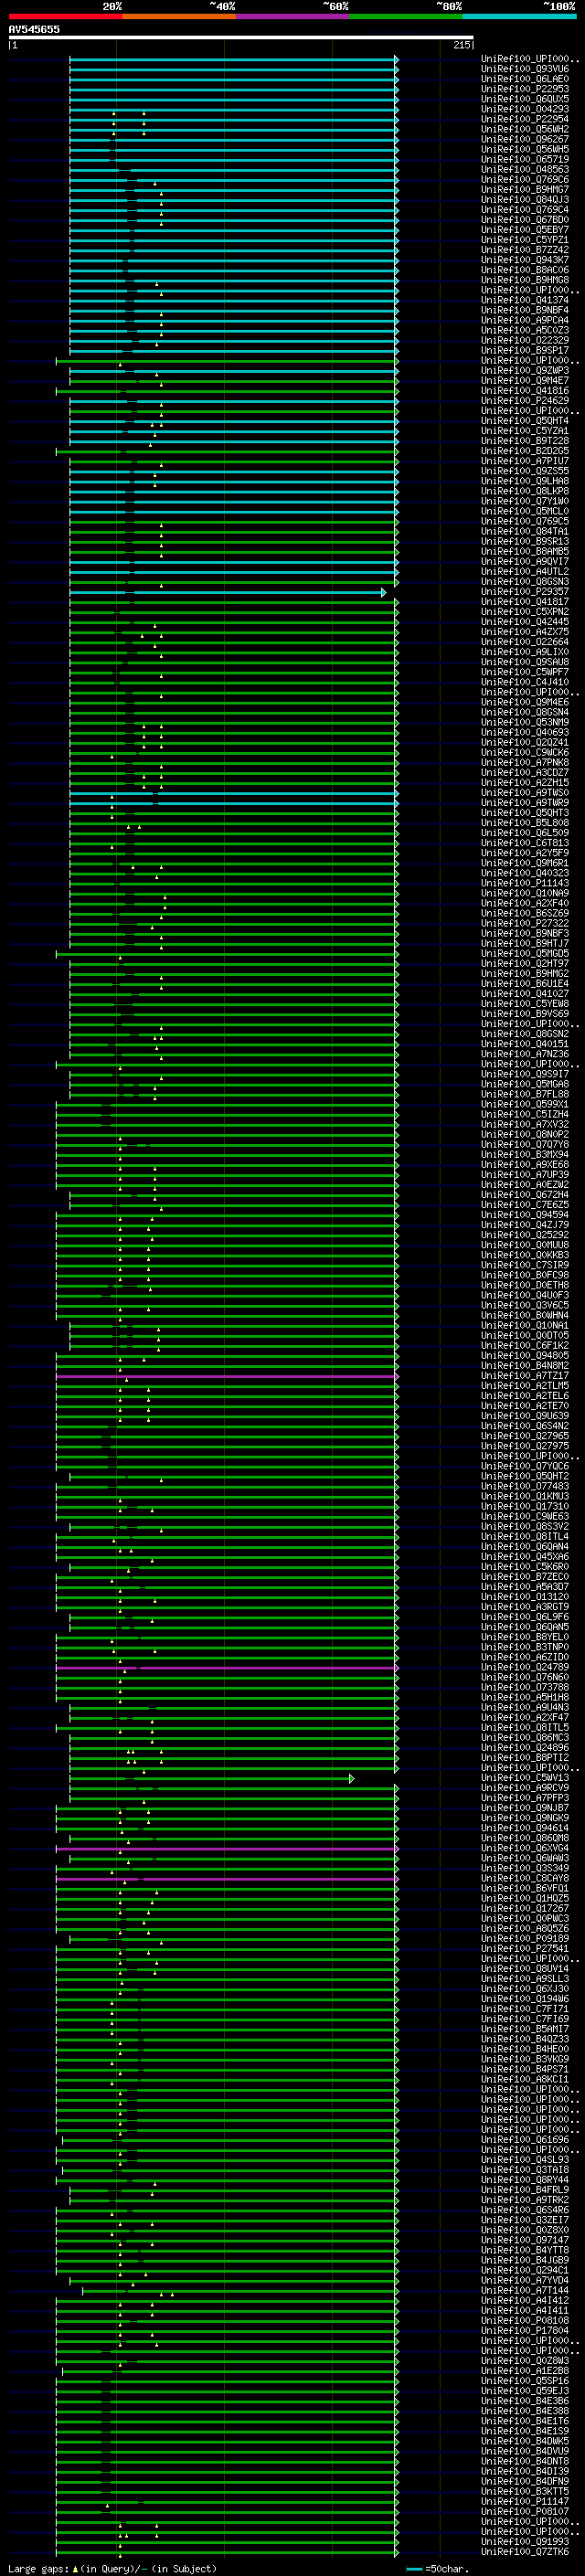Select hit label UniRef100_Q6XJ30
Image resolution: width=585 pixels, height=2576 pixels.
coord(524,1989)
